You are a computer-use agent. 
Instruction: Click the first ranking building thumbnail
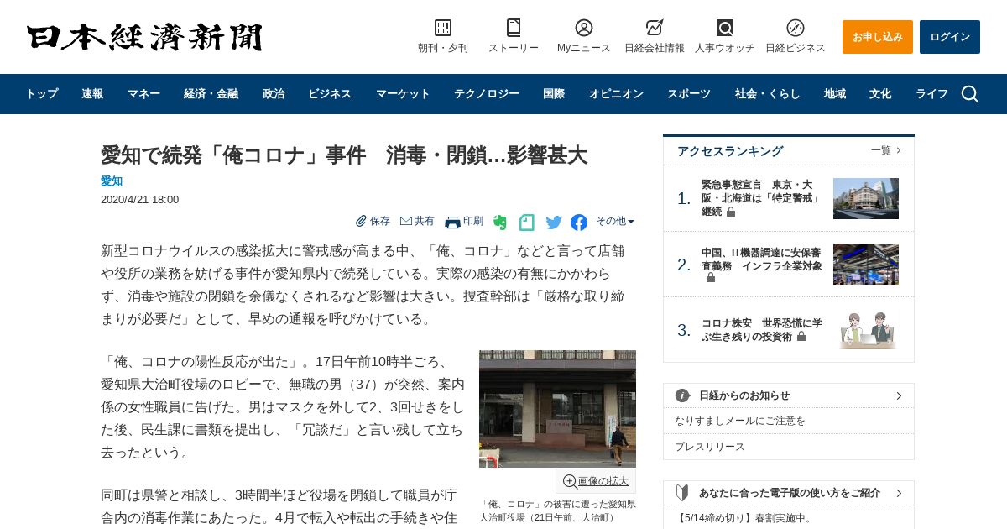click(866, 198)
